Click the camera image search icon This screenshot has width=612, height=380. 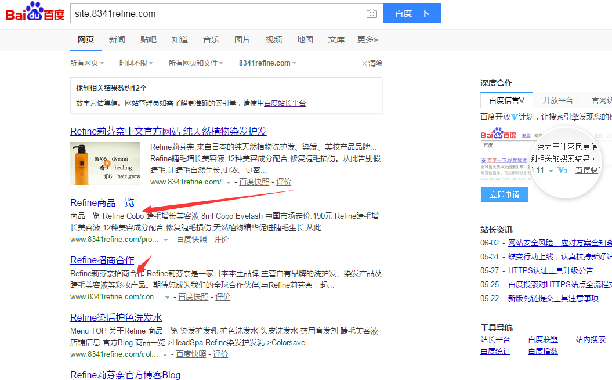pyautogui.click(x=371, y=13)
